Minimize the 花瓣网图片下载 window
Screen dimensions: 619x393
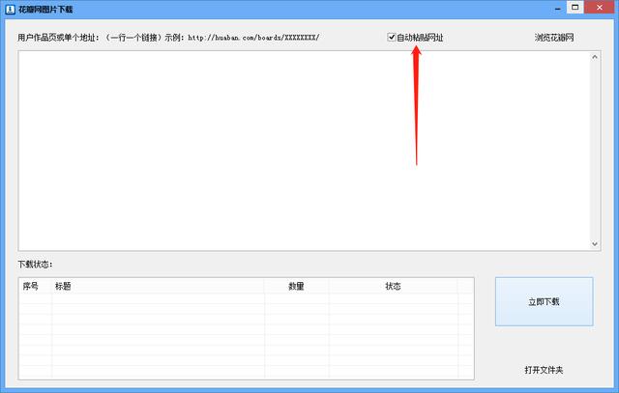tap(558, 9)
